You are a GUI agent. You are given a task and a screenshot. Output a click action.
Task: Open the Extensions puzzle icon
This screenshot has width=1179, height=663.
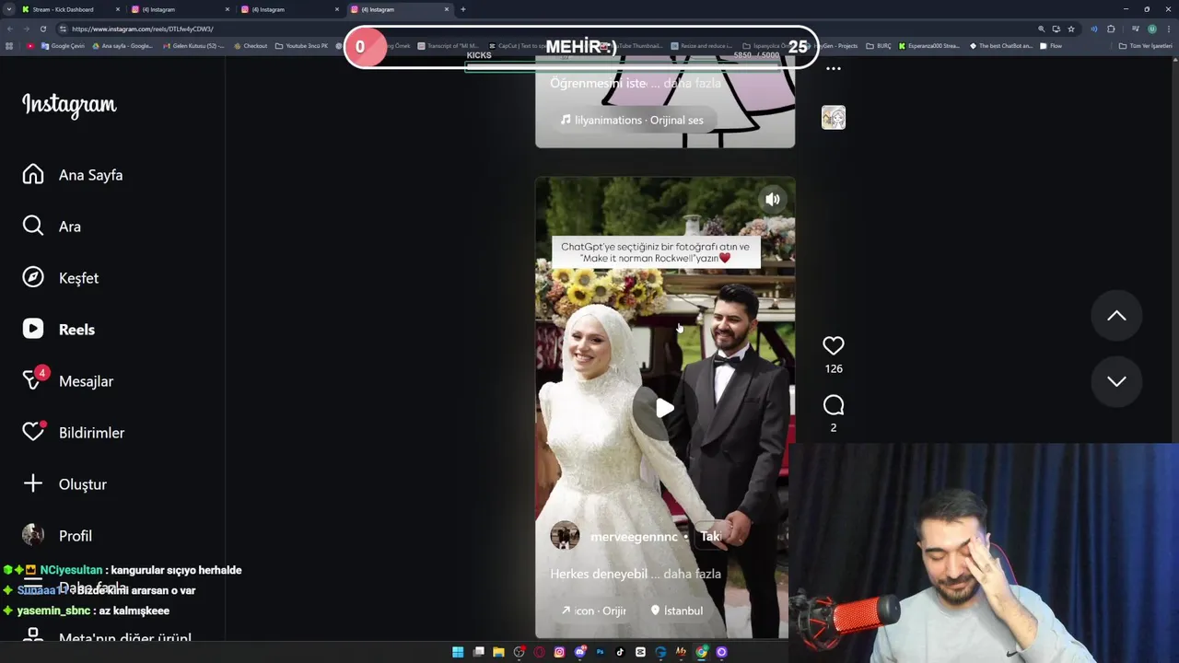tap(1111, 29)
